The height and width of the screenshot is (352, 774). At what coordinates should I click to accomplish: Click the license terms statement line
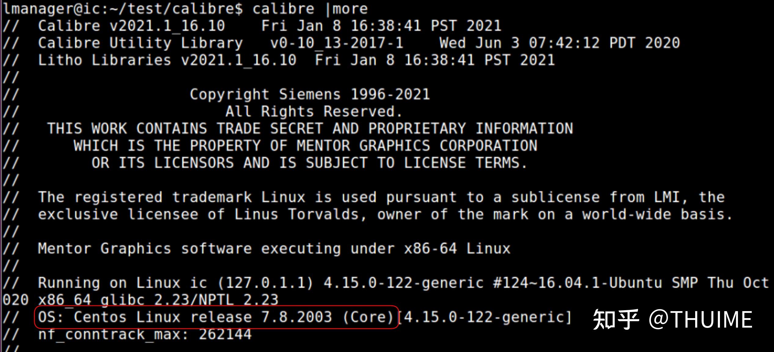[x=309, y=163]
